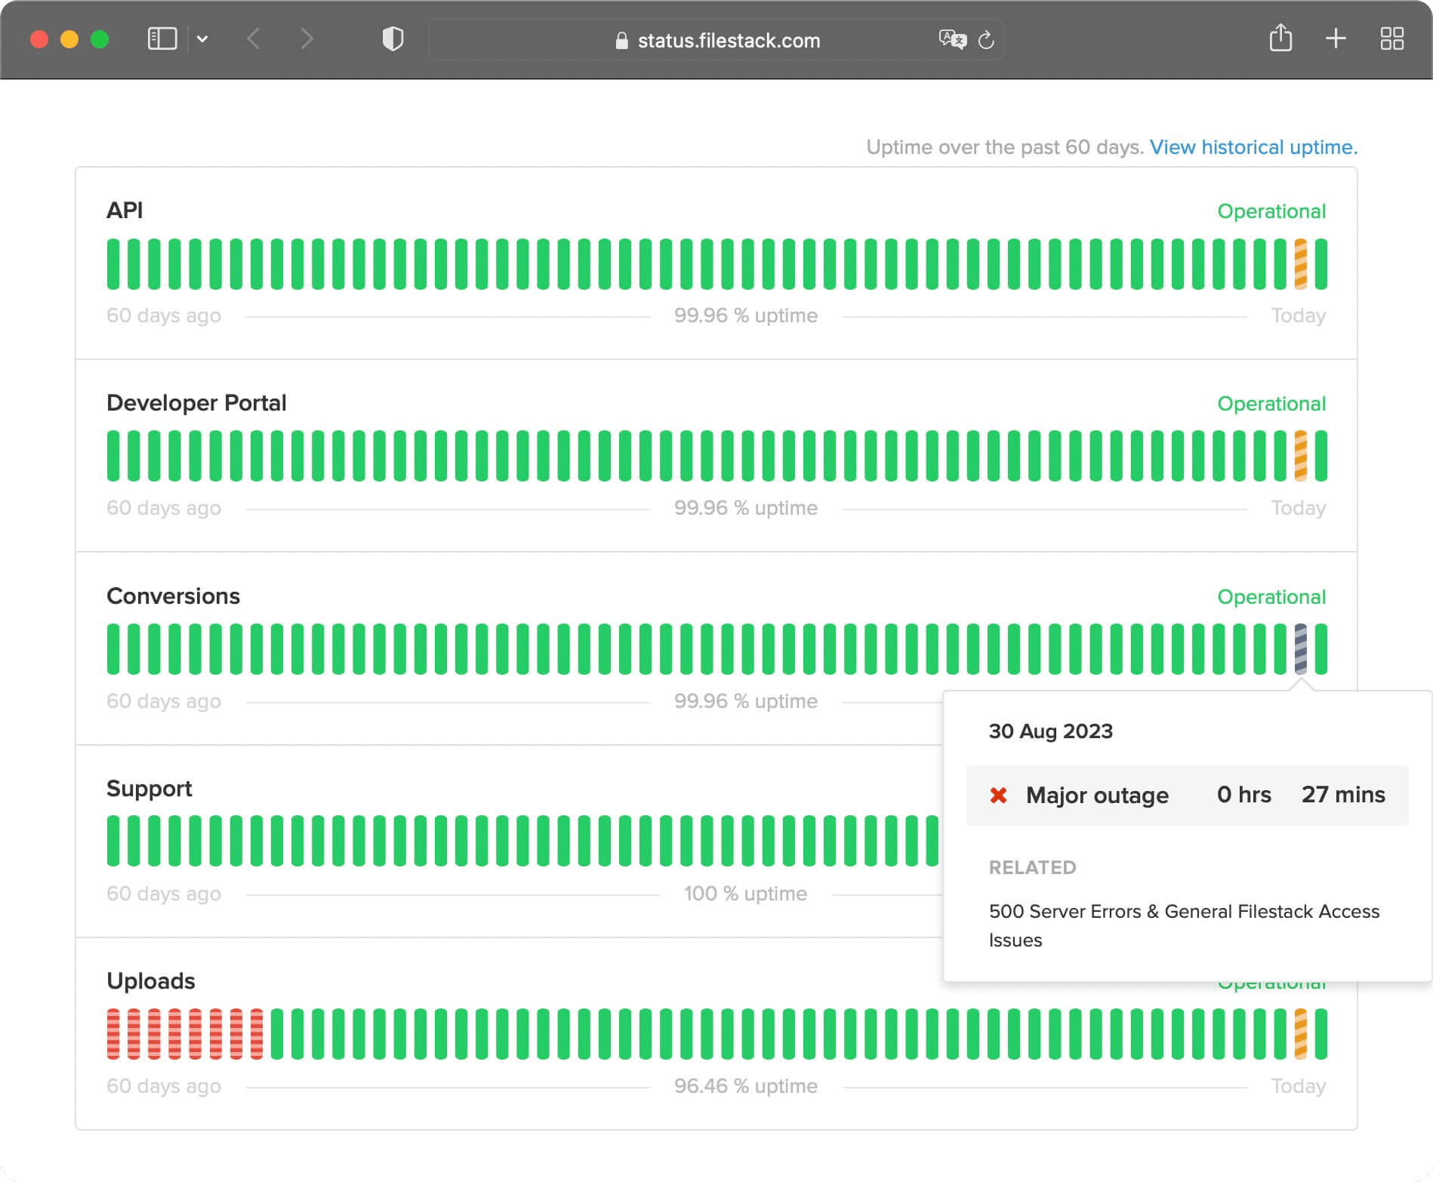Click 60 days ago label under API
1433x1182 pixels.
tap(164, 316)
